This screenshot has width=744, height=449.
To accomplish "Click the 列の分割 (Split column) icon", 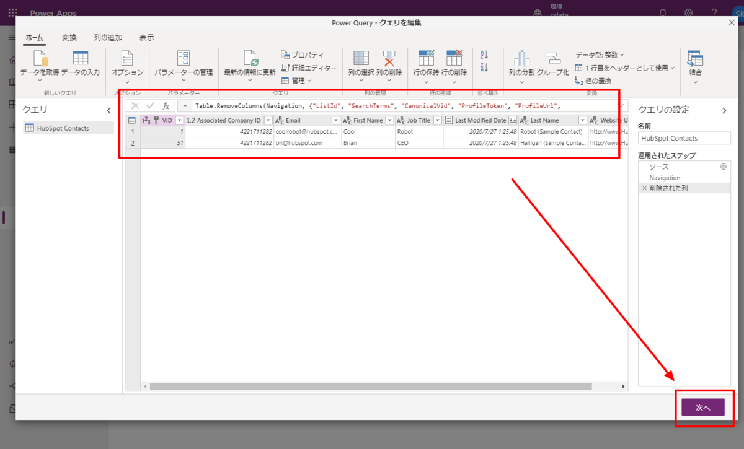I will (x=521, y=58).
